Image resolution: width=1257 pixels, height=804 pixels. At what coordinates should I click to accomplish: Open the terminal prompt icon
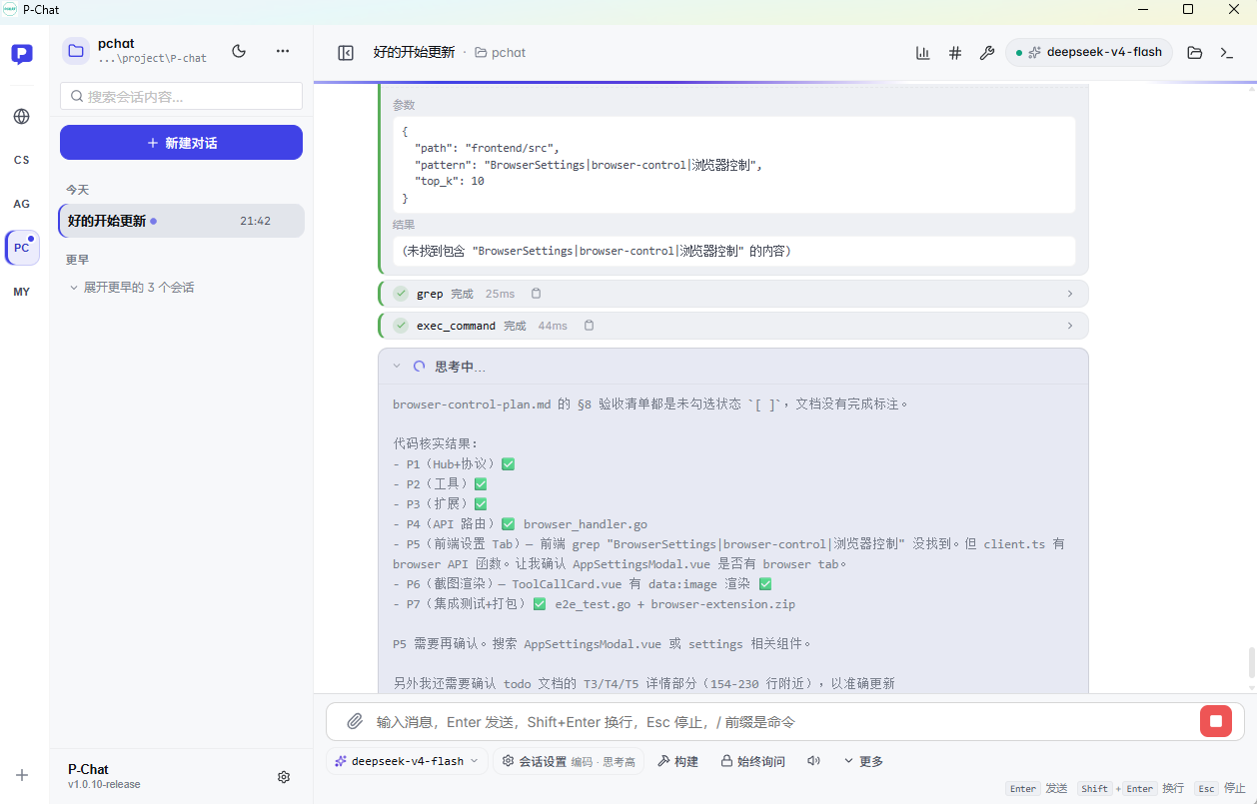coord(1227,53)
